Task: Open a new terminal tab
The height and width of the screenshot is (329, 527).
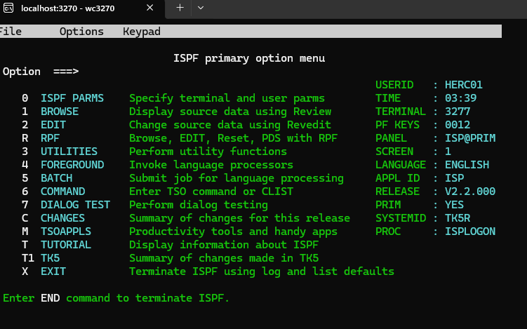Action: point(180,8)
